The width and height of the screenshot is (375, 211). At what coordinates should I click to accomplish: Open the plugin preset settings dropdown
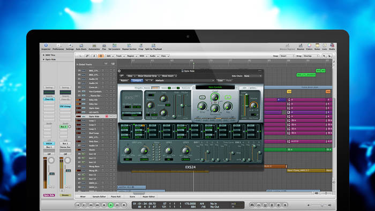pos(184,80)
